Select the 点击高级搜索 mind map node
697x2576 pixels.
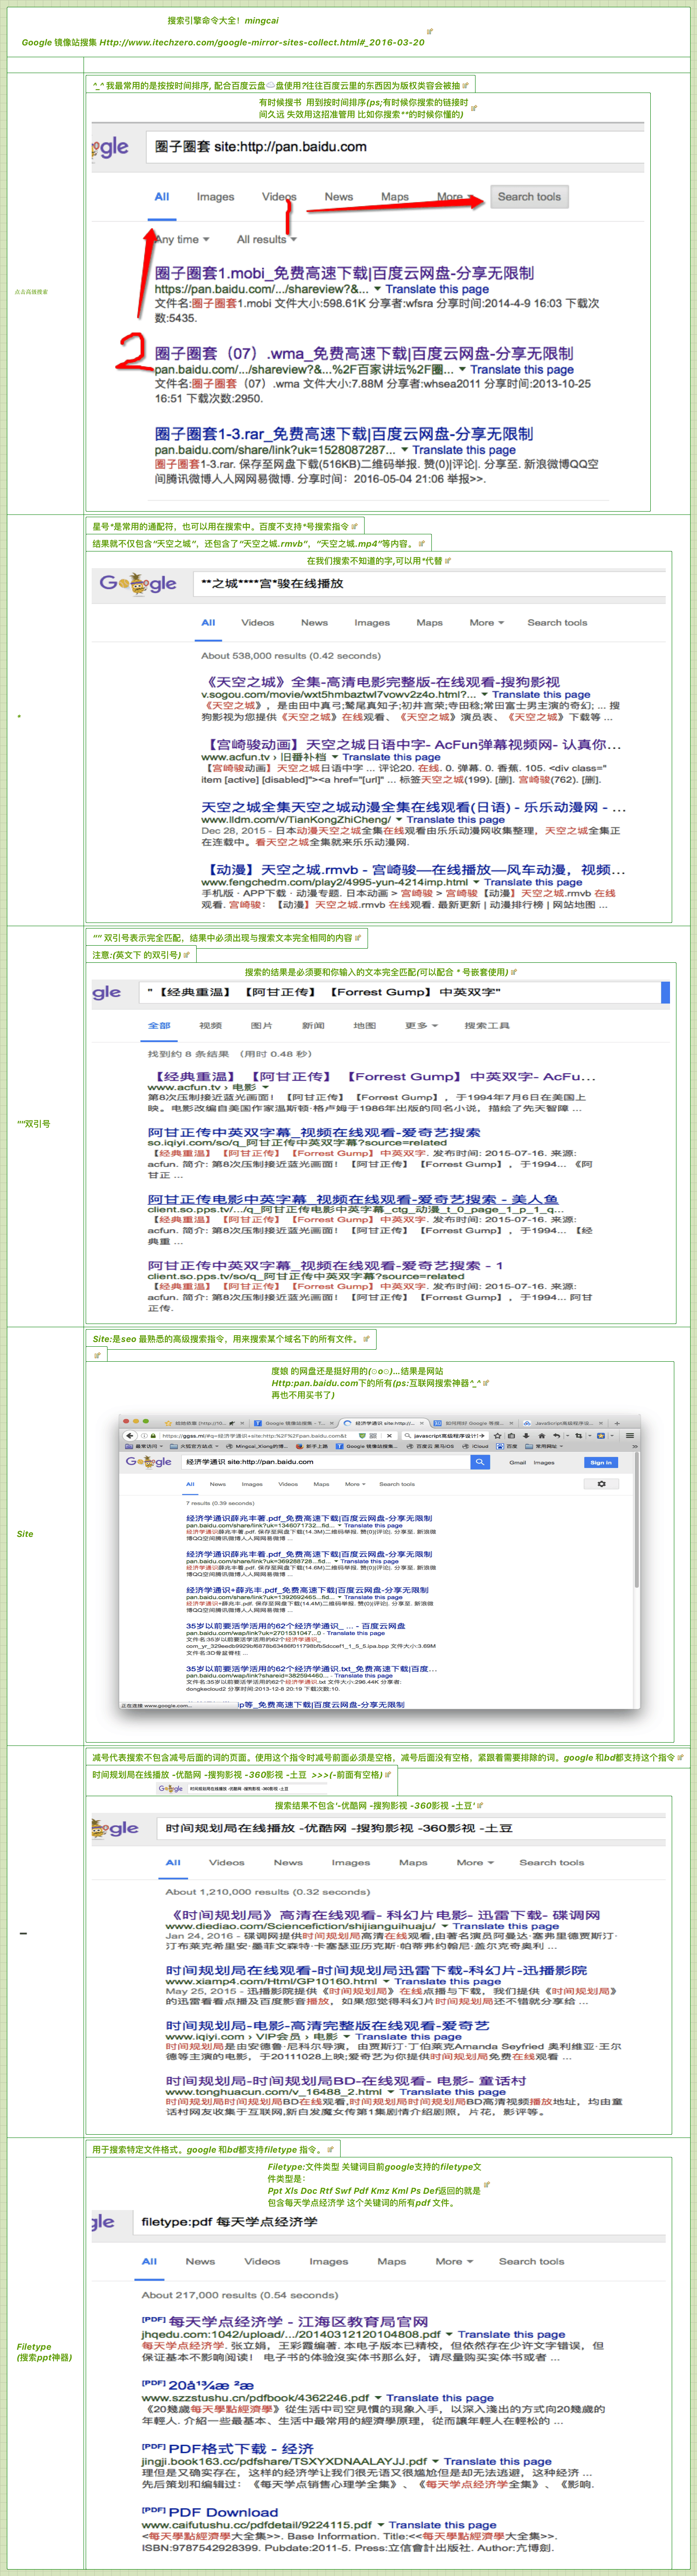(x=31, y=292)
